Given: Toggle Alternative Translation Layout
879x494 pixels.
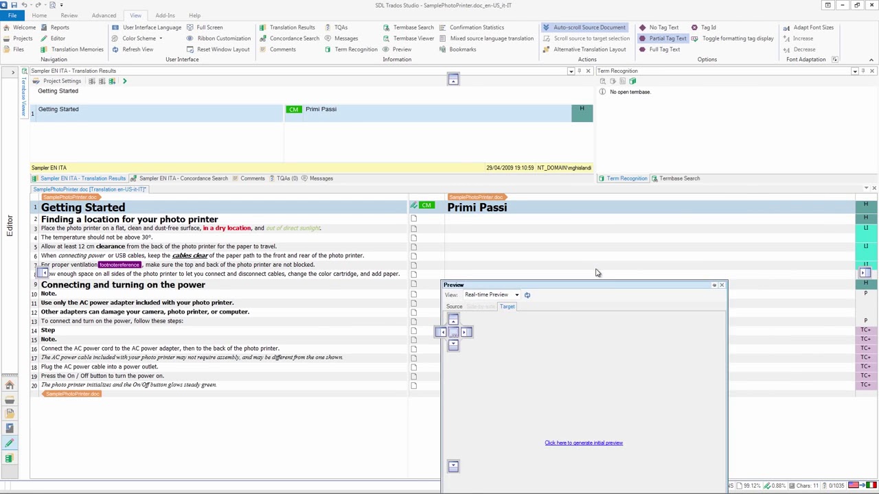Looking at the screenshot, I should pos(584,49).
